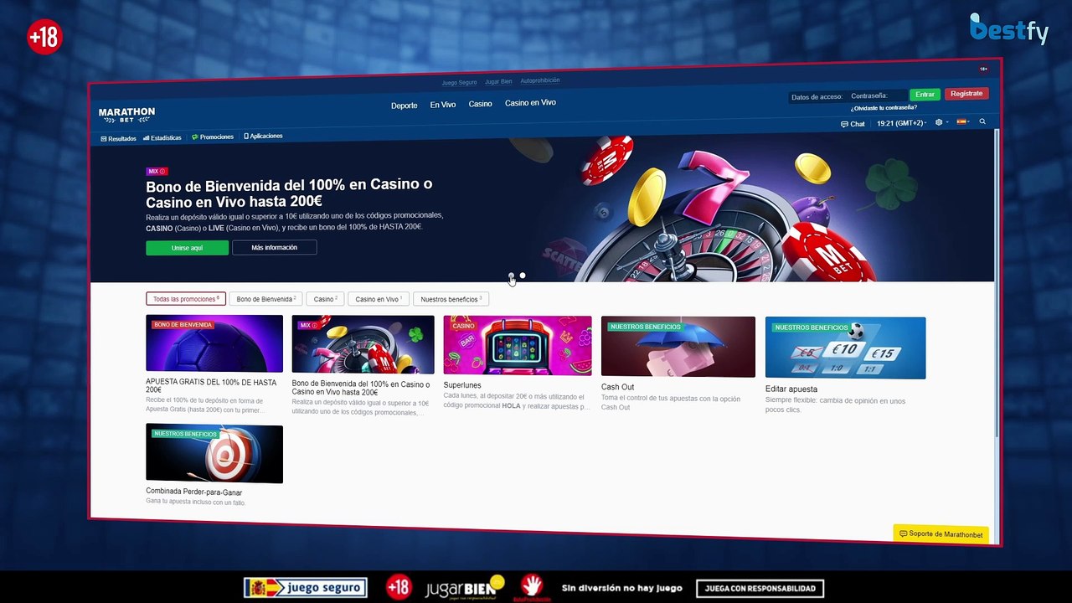Click the "BONO DE BIENVENIDA" badge on the football card
The height and width of the screenshot is (603, 1072).
[x=183, y=324]
